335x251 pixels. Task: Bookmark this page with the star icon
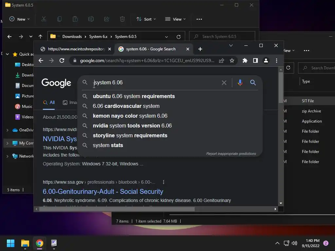232,60
